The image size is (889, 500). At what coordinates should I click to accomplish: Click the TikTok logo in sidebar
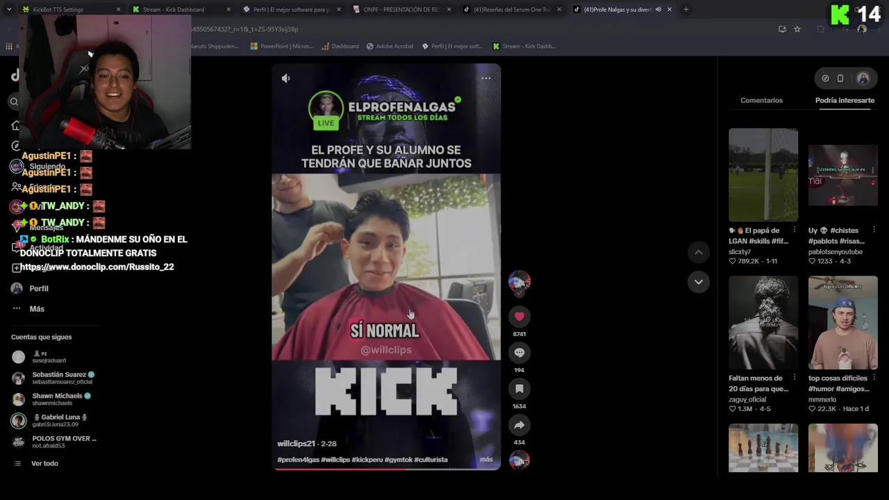(x=15, y=76)
